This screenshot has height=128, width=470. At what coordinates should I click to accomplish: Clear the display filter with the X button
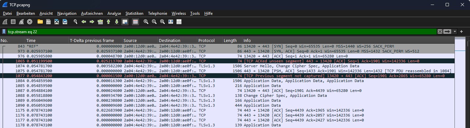(x=440, y=32)
